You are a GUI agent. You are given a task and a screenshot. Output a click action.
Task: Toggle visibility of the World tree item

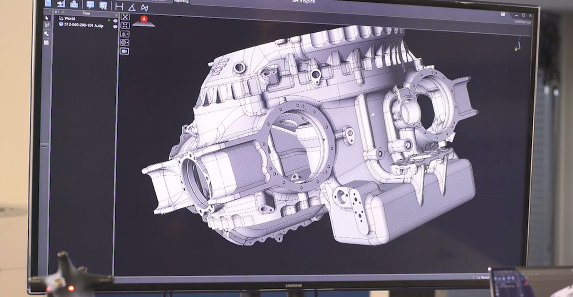pos(115,21)
